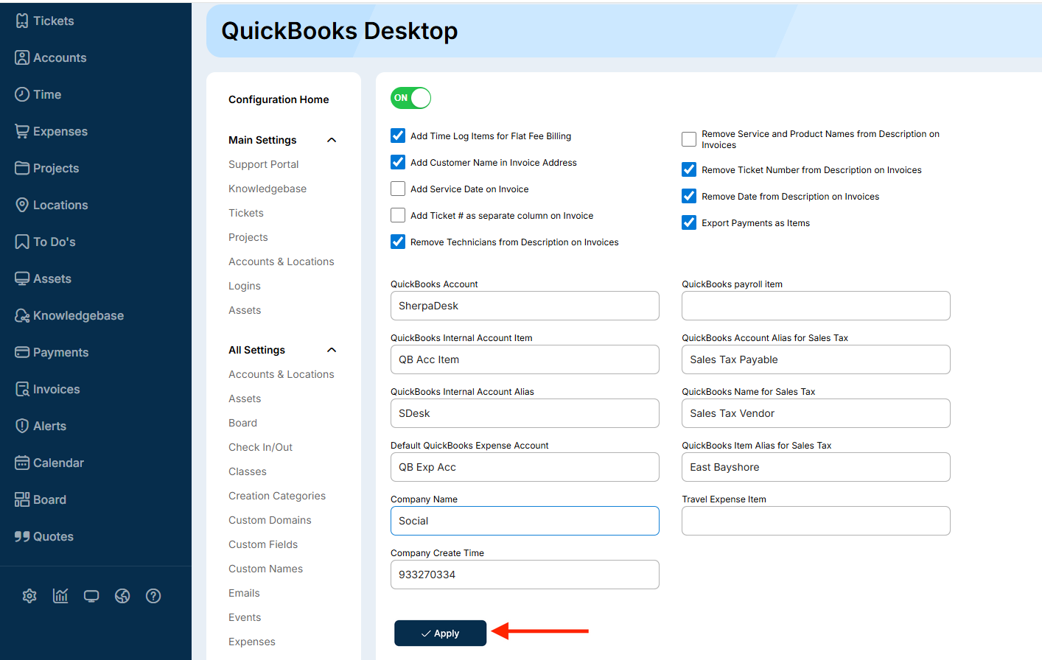Screen dimensions: 1042x660
Task: Focus the Travel Expense Item field
Action: click(816, 521)
